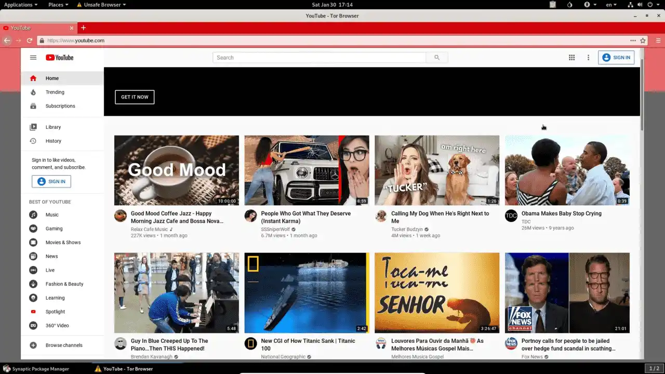The image size is (665, 374).
Task: Select the News category icon
Action: coord(33,256)
